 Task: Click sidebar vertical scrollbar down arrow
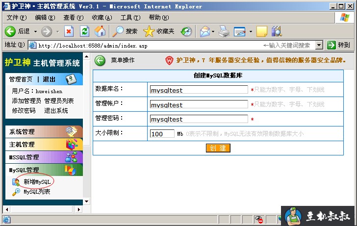[x=86, y=201]
